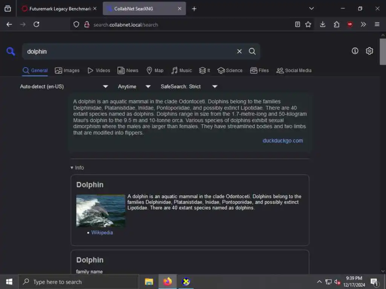Collapse the Info section

(x=77, y=168)
